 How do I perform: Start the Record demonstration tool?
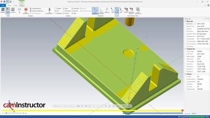click(x=126, y=10)
